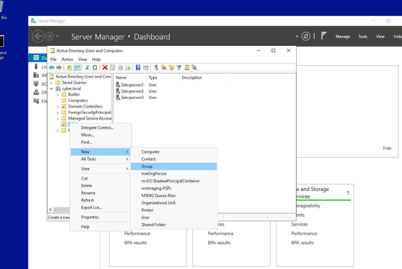The image size is (402, 269).
Task: Select MSMQ Queue Alias in the New submenu
Action: coord(174,195)
